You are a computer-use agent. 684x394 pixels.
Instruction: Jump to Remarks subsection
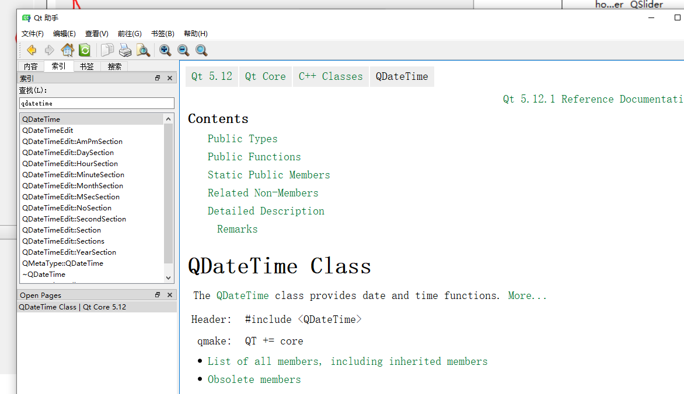(x=238, y=229)
